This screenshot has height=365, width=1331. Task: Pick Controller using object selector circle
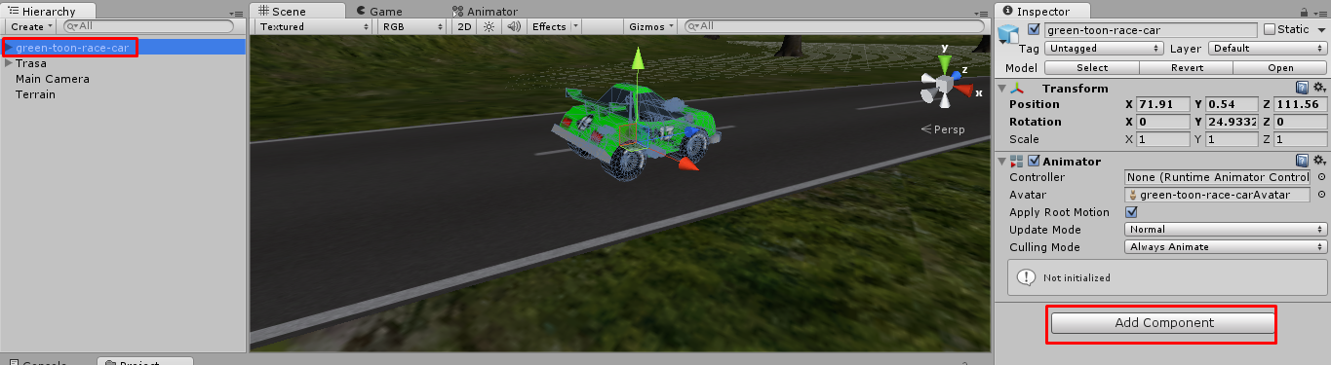coord(1321,178)
